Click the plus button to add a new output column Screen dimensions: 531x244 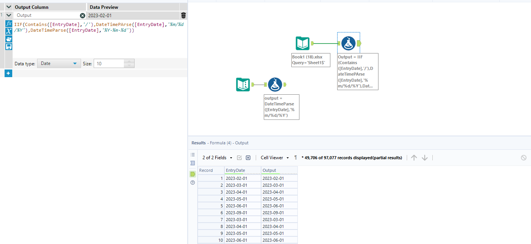[8, 73]
